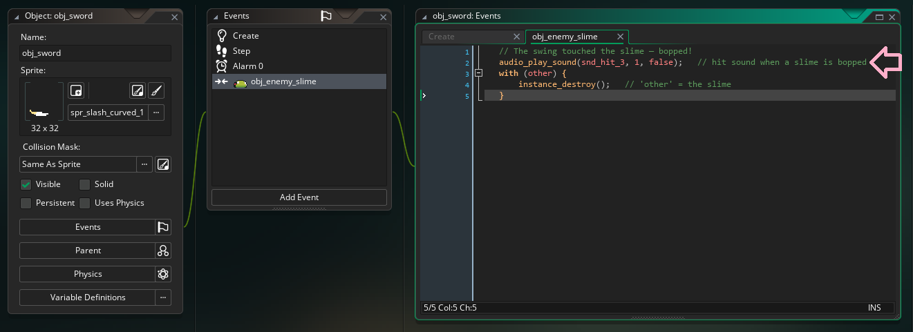Collapse the with (other) code fold
The image size is (913, 332).
click(x=478, y=73)
